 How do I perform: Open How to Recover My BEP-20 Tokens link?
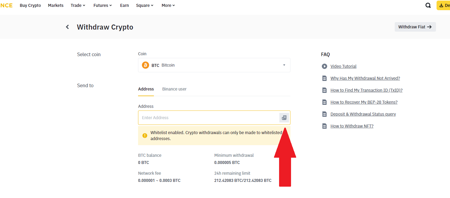coord(364,102)
